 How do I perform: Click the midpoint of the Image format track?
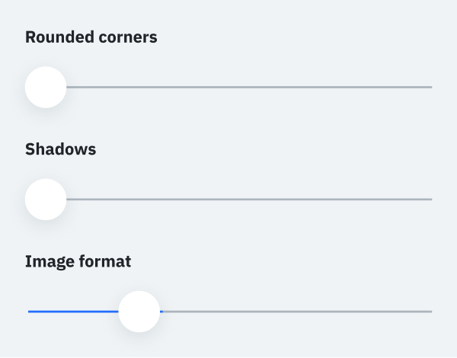229,312
